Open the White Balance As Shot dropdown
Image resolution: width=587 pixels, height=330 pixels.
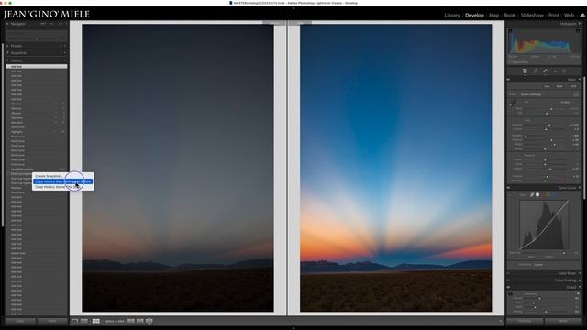[x=567, y=102]
